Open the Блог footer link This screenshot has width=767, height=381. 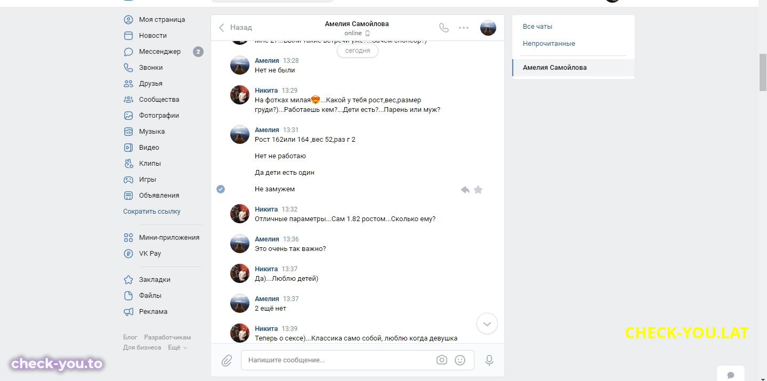pyautogui.click(x=130, y=337)
